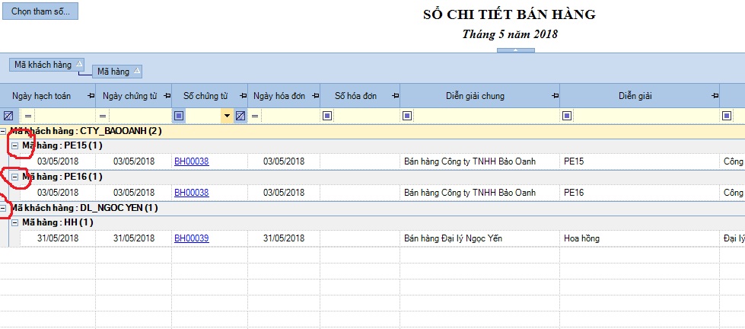Select the Mã hàng : PE15 (1) row
Screen dimensions: 745x329
pos(377,145)
